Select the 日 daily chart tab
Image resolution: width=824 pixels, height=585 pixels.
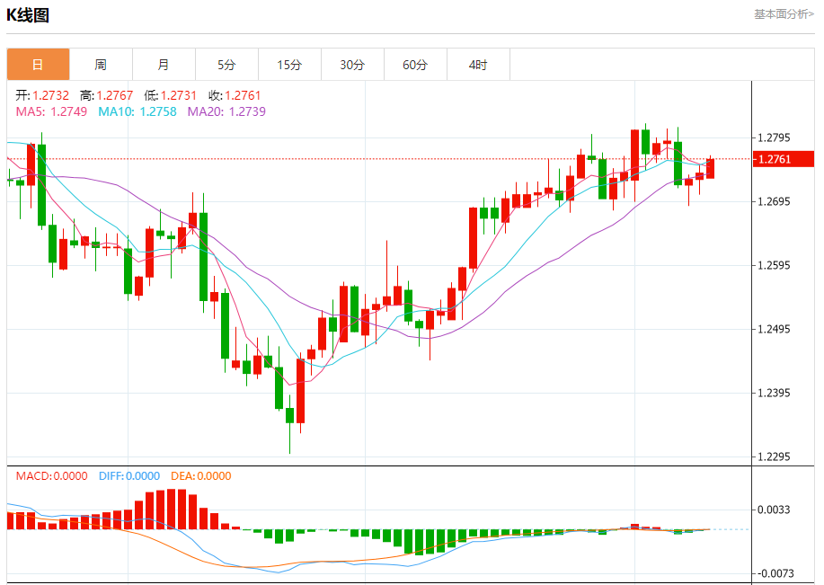coord(38,65)
